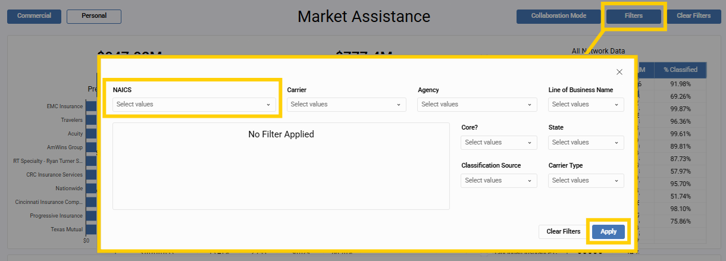Click the Nationwide chart label

68,188
